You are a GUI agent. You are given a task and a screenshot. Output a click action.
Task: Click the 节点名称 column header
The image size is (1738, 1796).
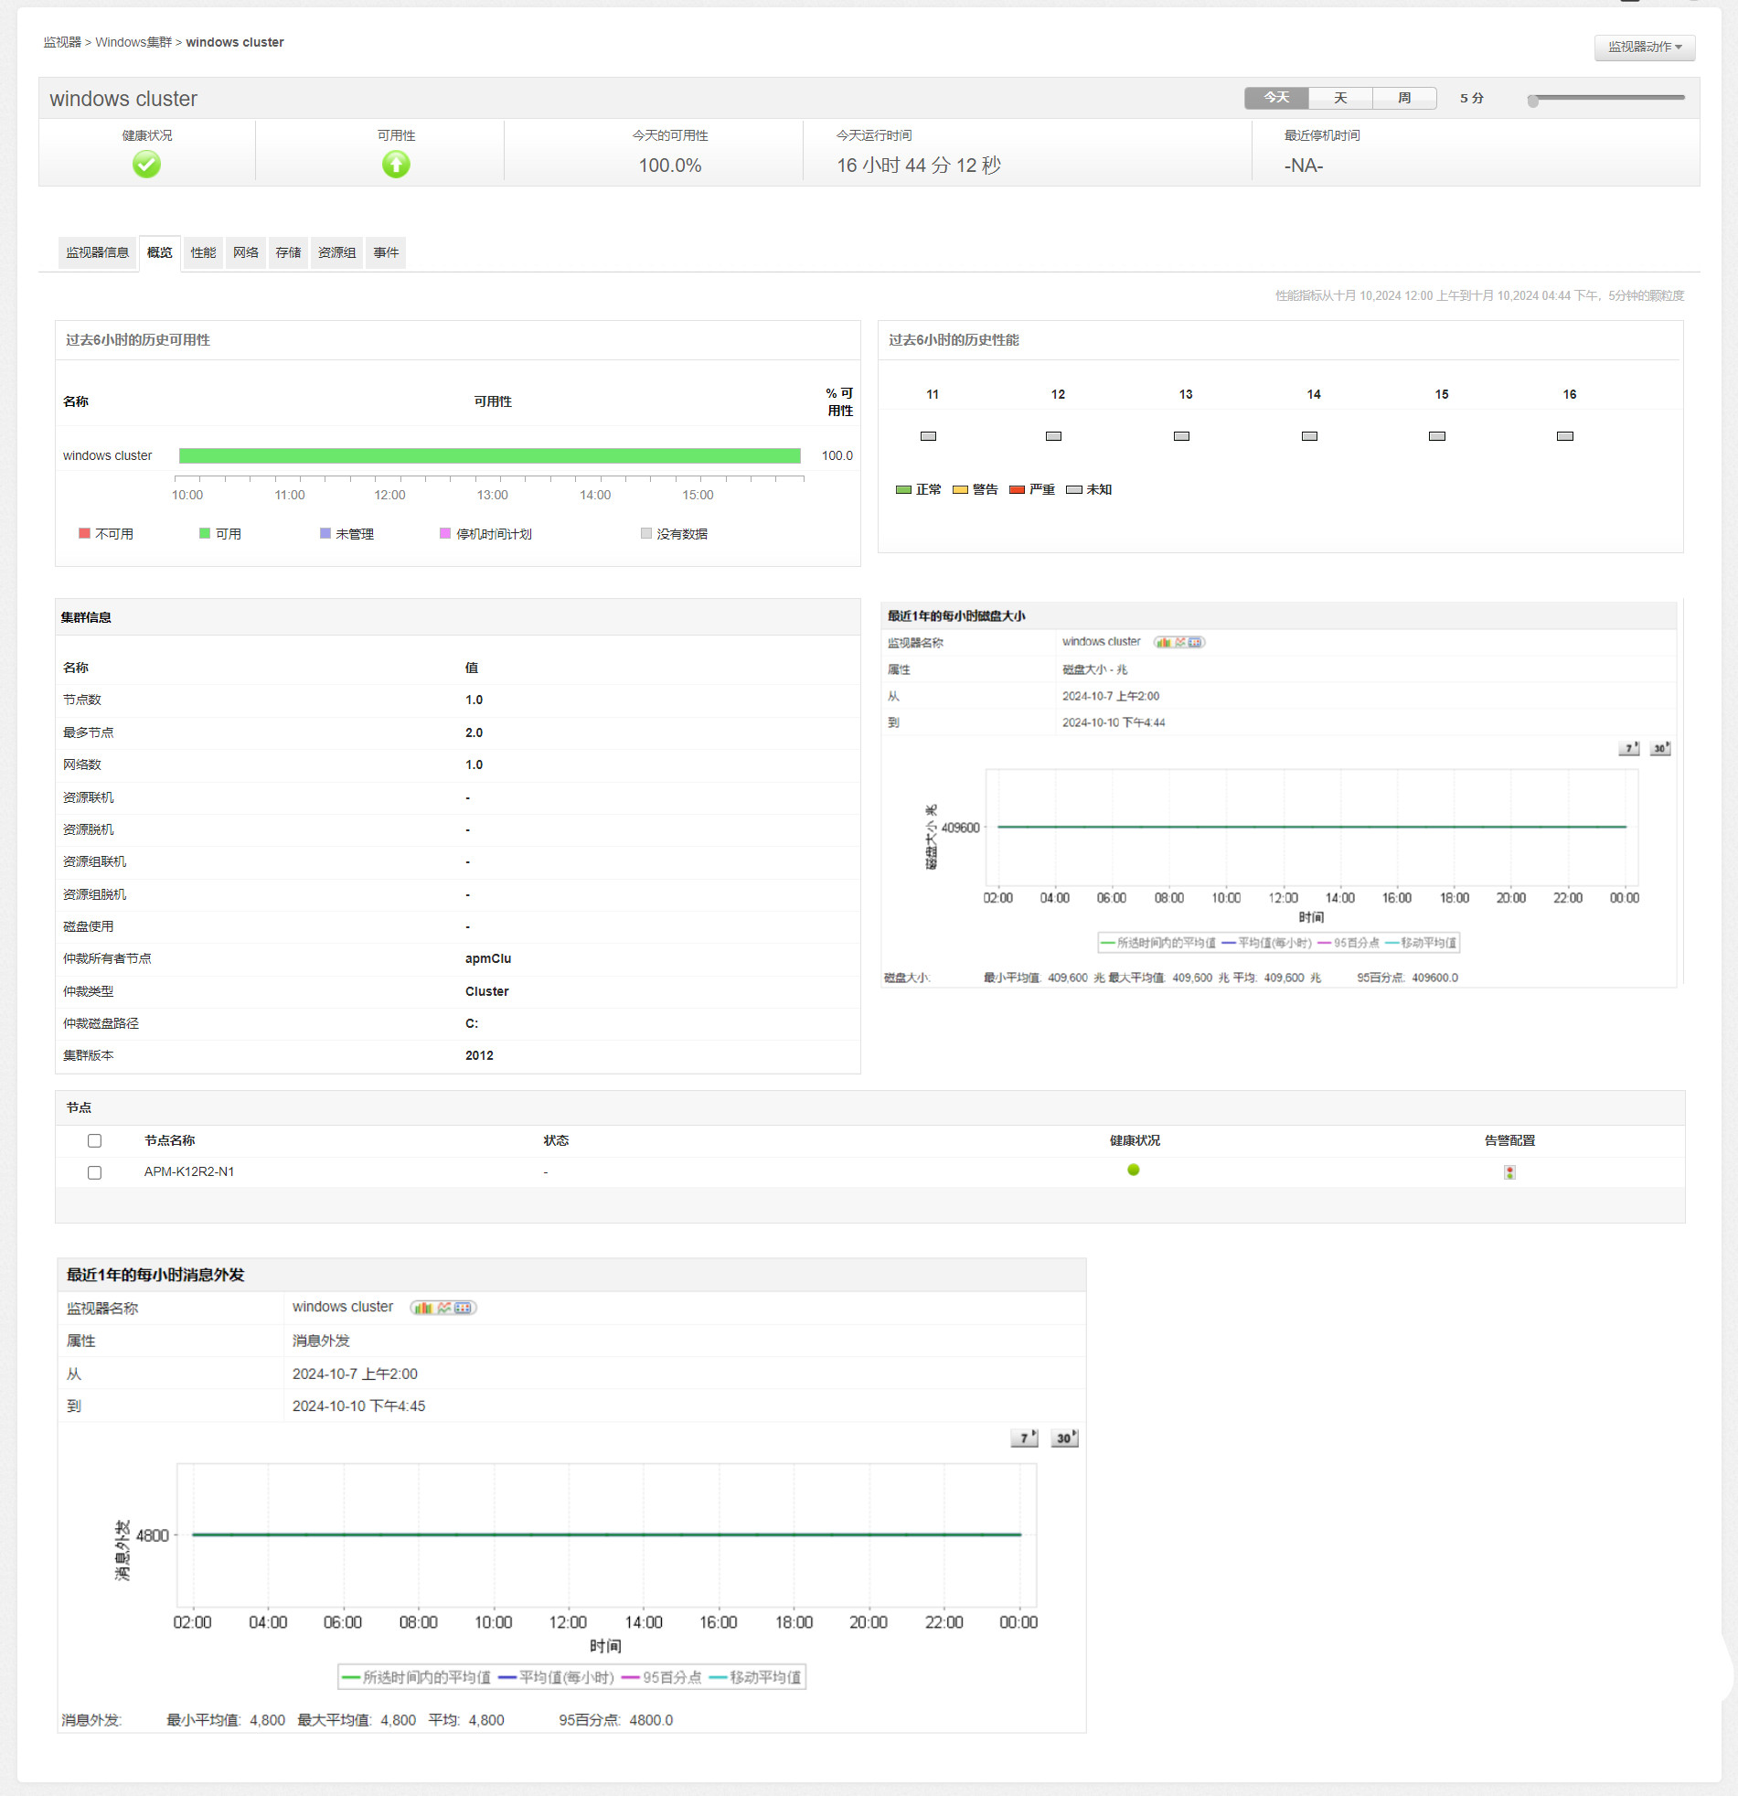[169, 1141]
